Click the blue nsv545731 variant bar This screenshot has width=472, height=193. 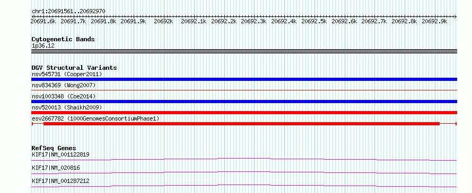pos(244,79)
